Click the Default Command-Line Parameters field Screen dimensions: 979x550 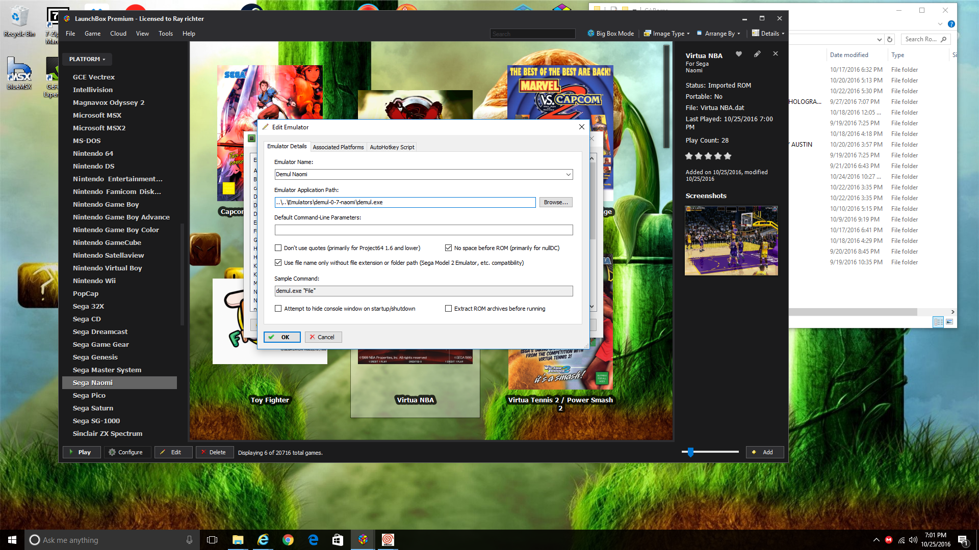(x=423, y=230)
